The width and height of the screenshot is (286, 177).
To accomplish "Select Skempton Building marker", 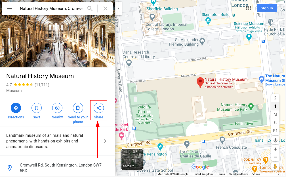I will pos(208,21).
